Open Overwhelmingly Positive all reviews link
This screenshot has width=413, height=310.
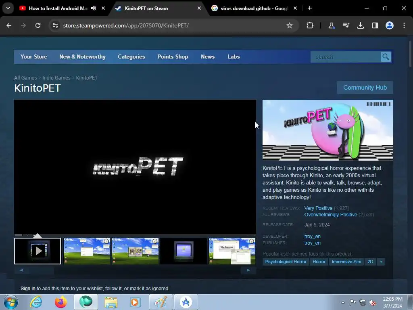pos(331,215)
